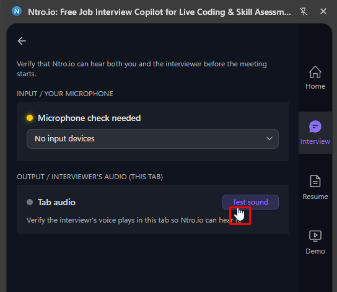Close the Ntro.io side panel

[x=323, y=11]
